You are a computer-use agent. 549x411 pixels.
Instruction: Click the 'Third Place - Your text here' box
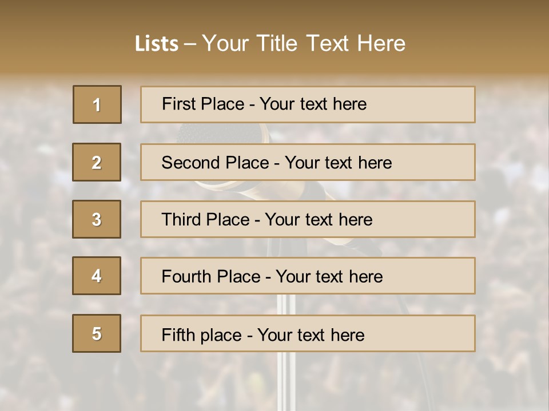(x=308, y=219)
